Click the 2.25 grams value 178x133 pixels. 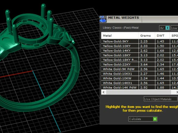pos(144,41)
